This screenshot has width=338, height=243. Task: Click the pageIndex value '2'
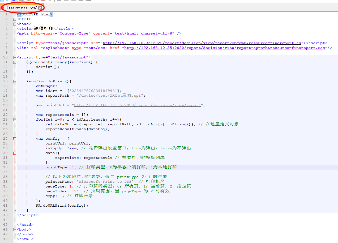75,191
